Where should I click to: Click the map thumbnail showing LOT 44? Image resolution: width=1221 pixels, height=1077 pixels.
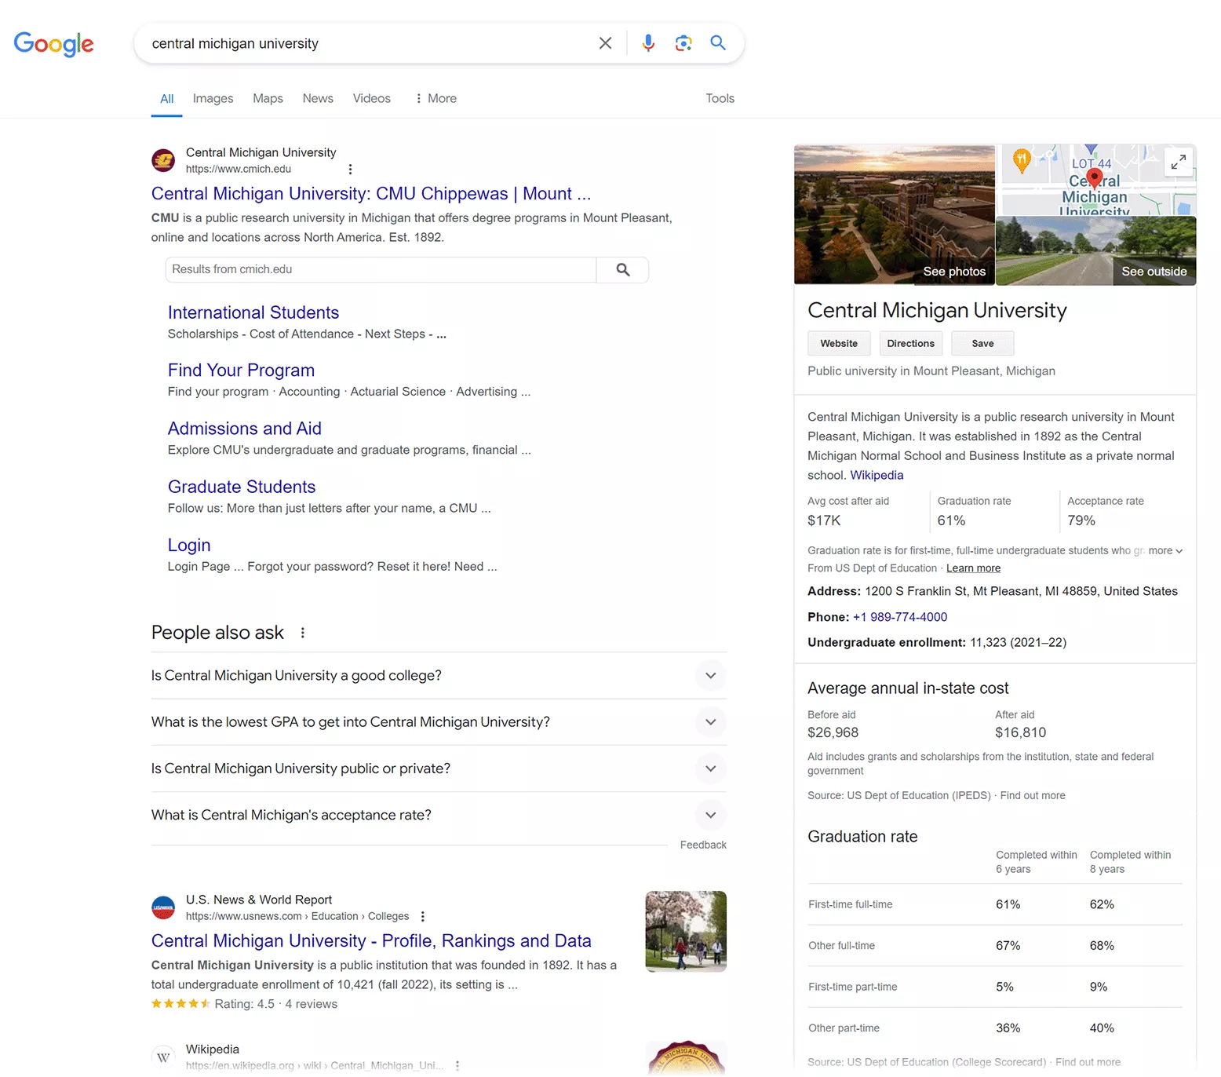pos(1095,180)
